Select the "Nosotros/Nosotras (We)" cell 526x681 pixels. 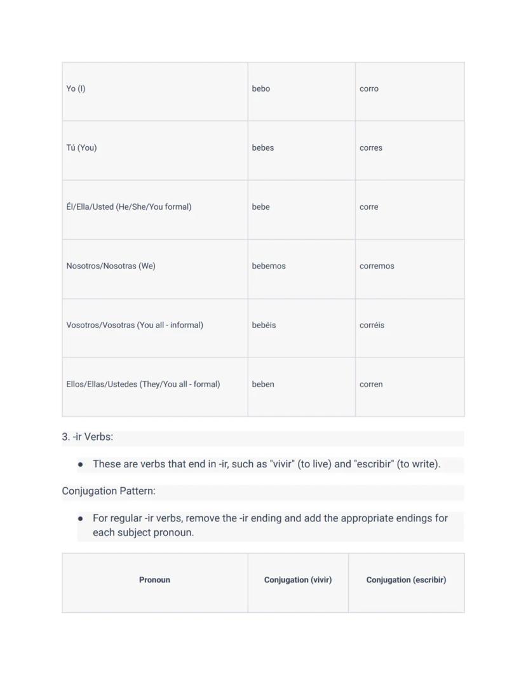pyautogui.click(x=111, y=266)
